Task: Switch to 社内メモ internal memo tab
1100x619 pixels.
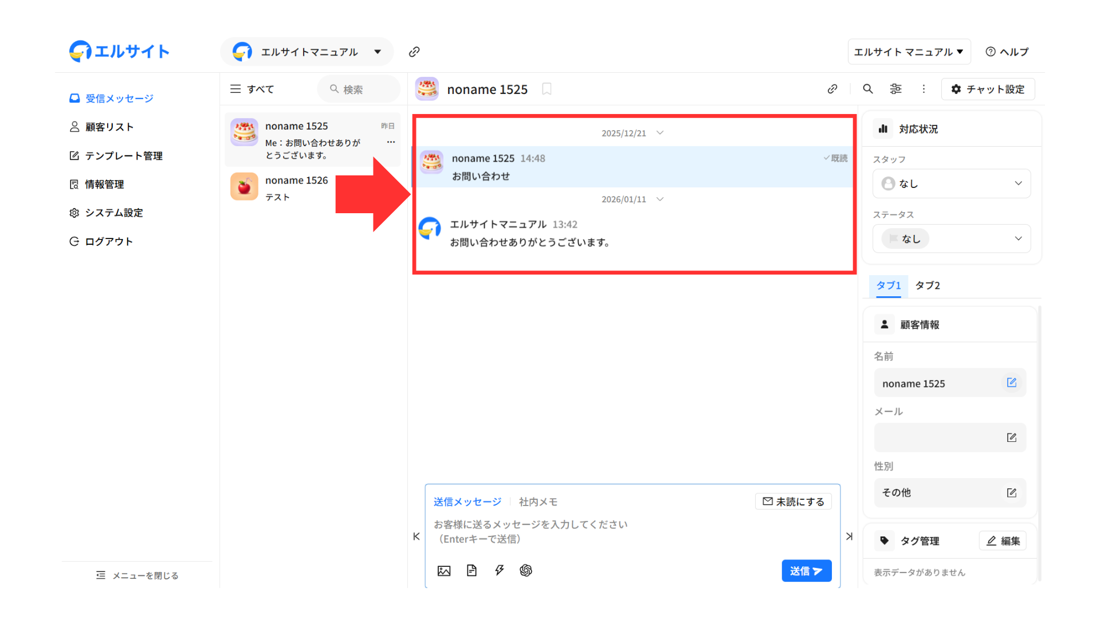Action: (x=538, y=502)
